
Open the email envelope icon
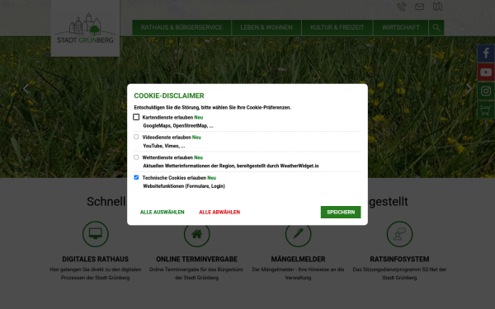pos(419,7)
